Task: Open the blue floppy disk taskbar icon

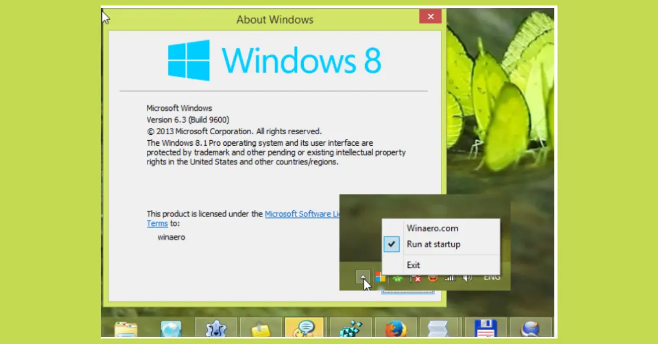Action: coord(485,328)
